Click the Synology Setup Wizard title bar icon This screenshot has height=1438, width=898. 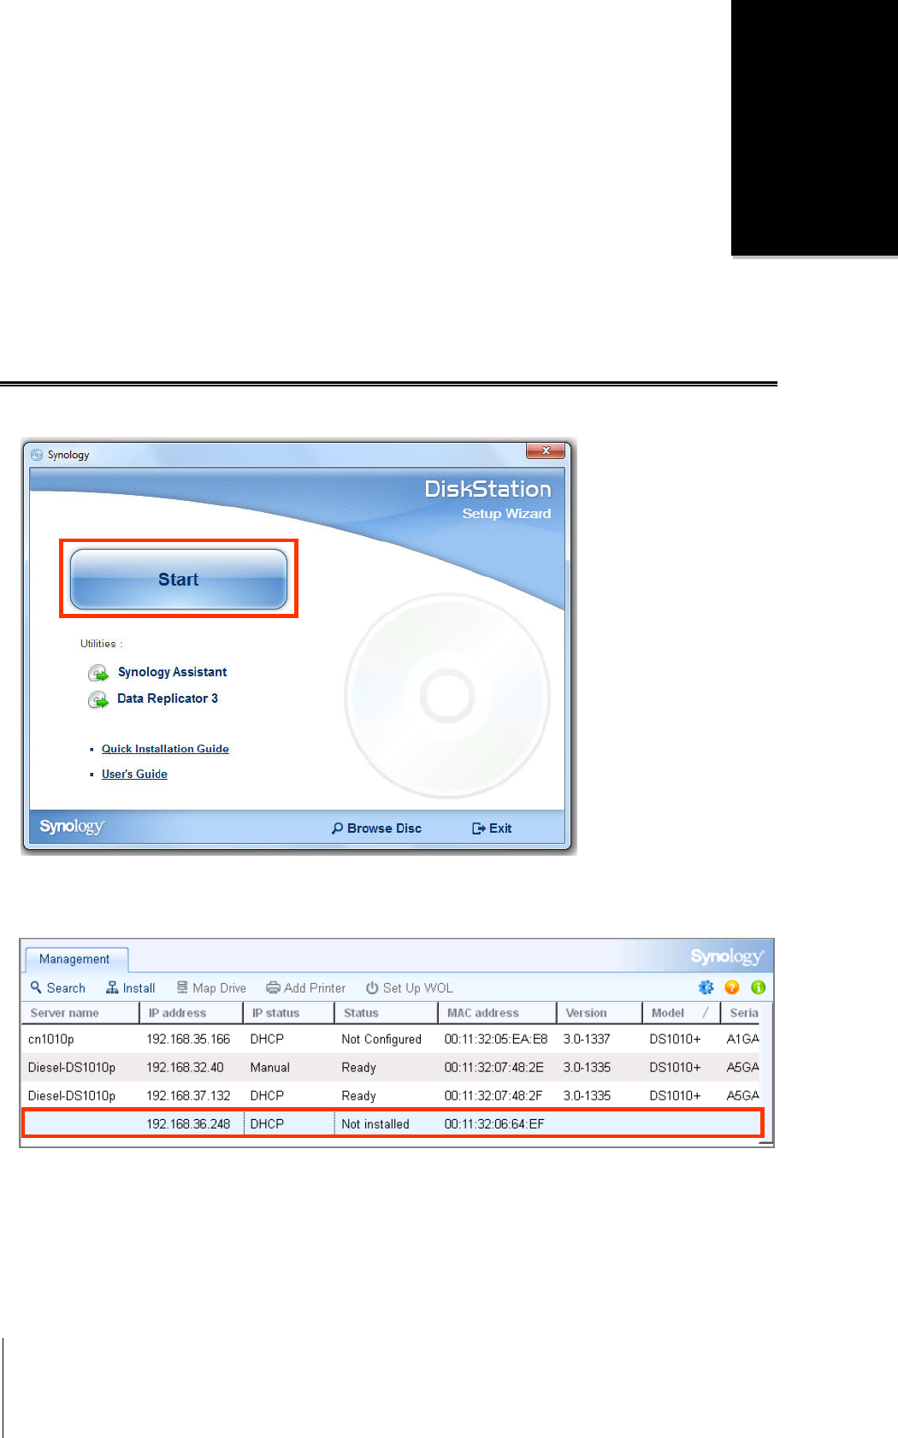(37, 455)
